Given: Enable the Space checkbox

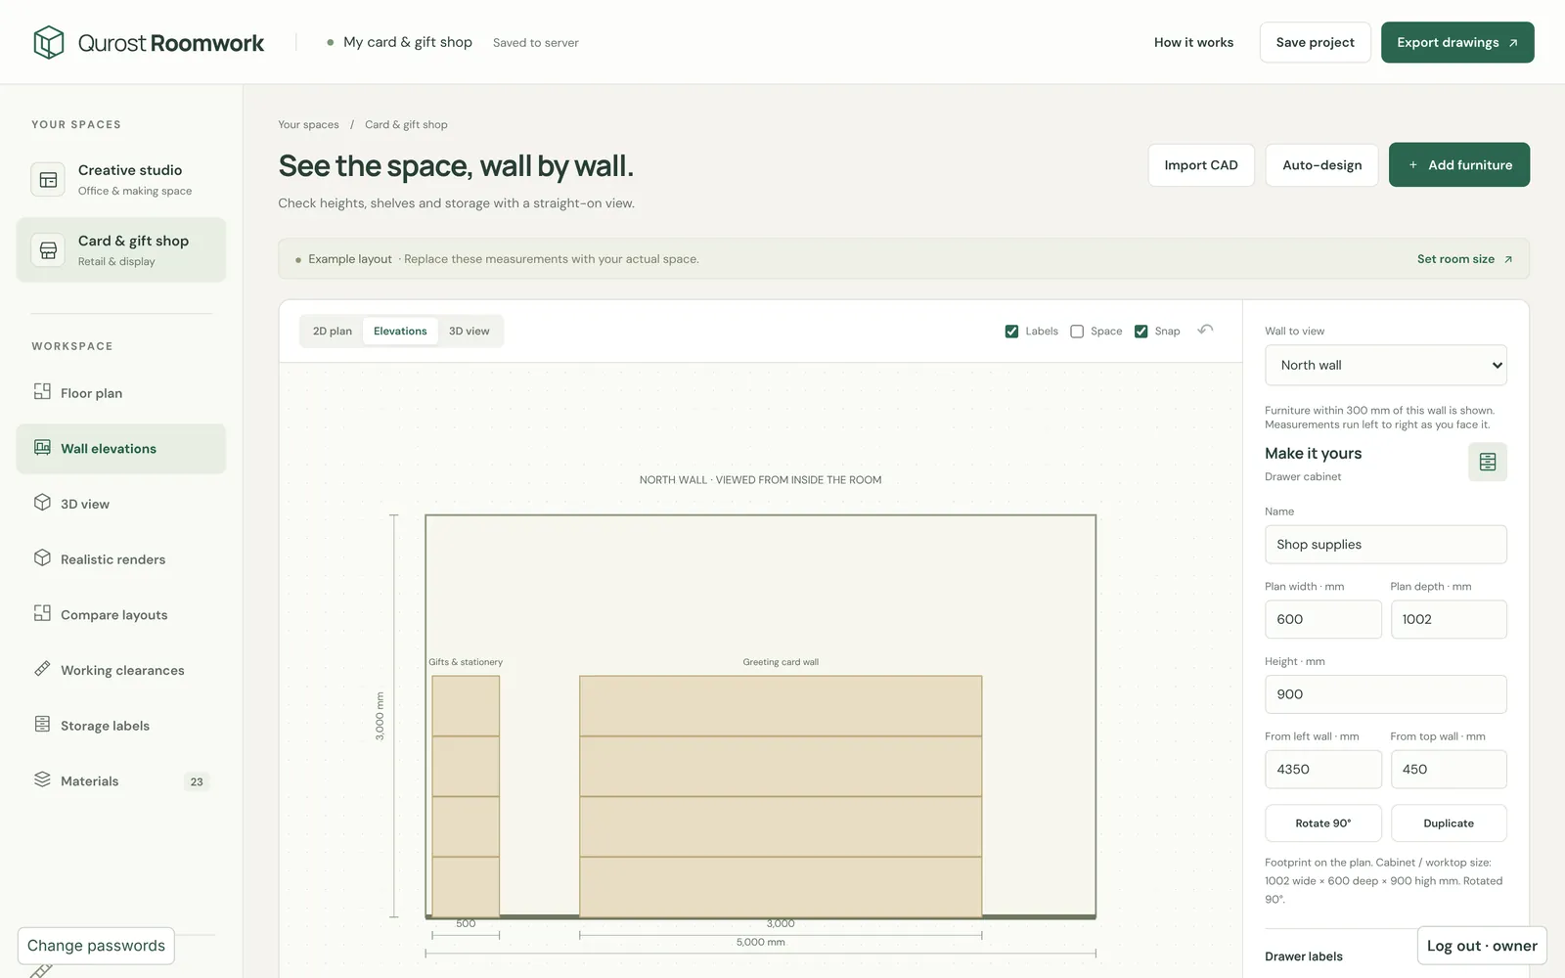Looking at the screenshot, I should [1077, 332].
